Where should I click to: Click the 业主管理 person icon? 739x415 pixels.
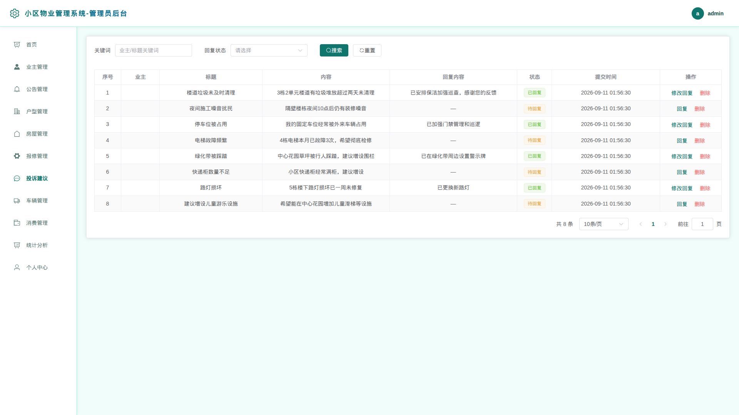click(17, 67)
